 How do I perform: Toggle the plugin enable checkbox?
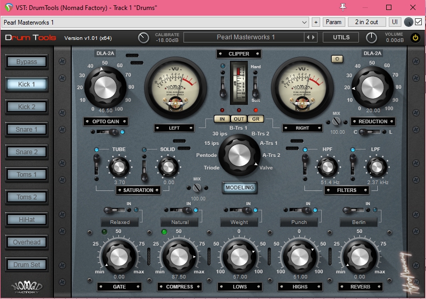[418, 22]
